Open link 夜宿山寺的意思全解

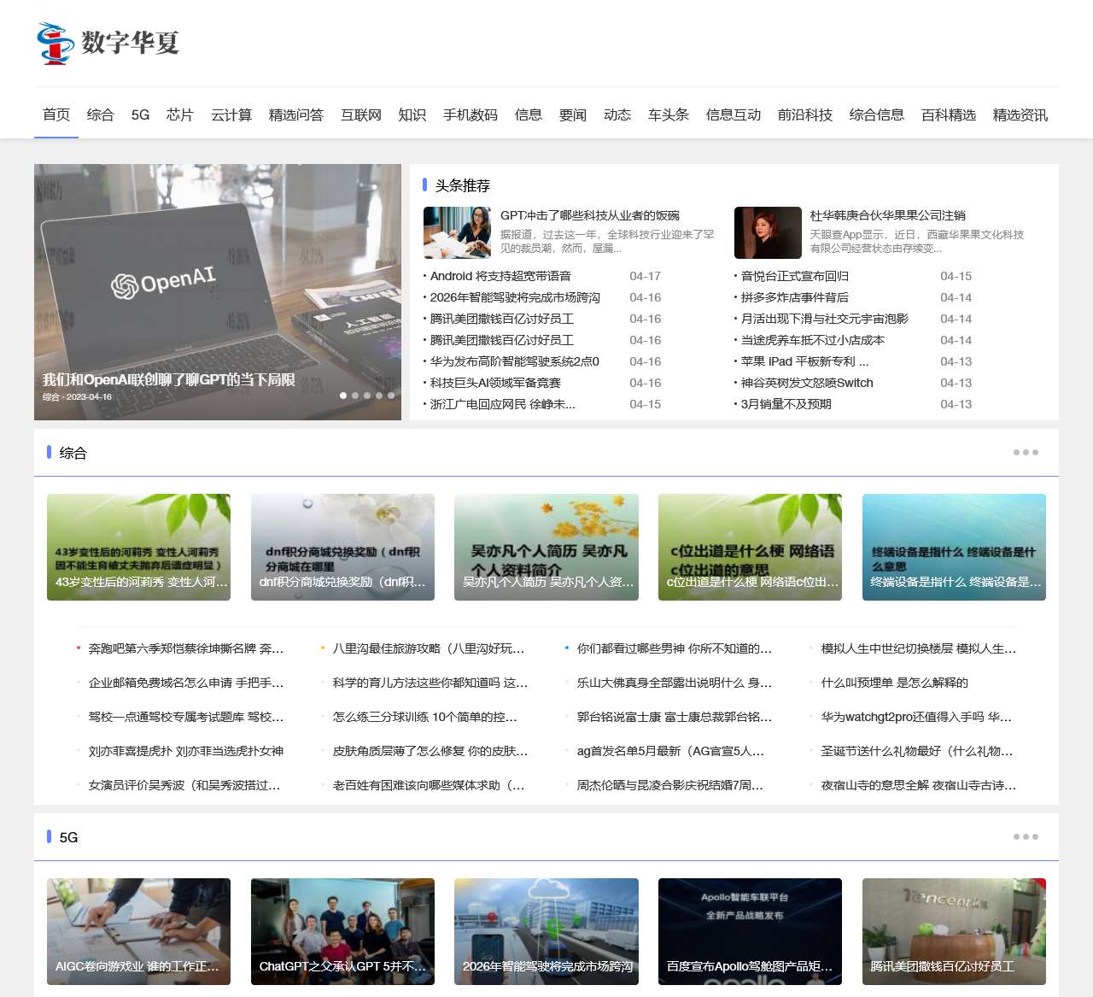click(x=919, y=785)
